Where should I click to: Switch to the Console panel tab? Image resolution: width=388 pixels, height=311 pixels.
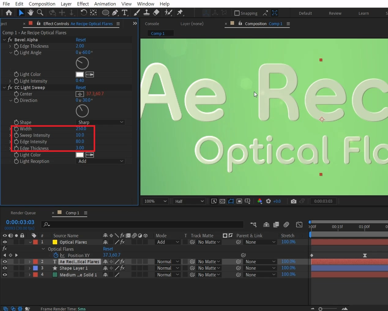[152, 24]
